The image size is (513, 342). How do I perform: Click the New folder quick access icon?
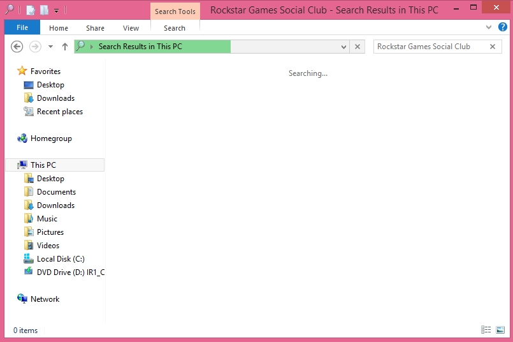[44, 10]
